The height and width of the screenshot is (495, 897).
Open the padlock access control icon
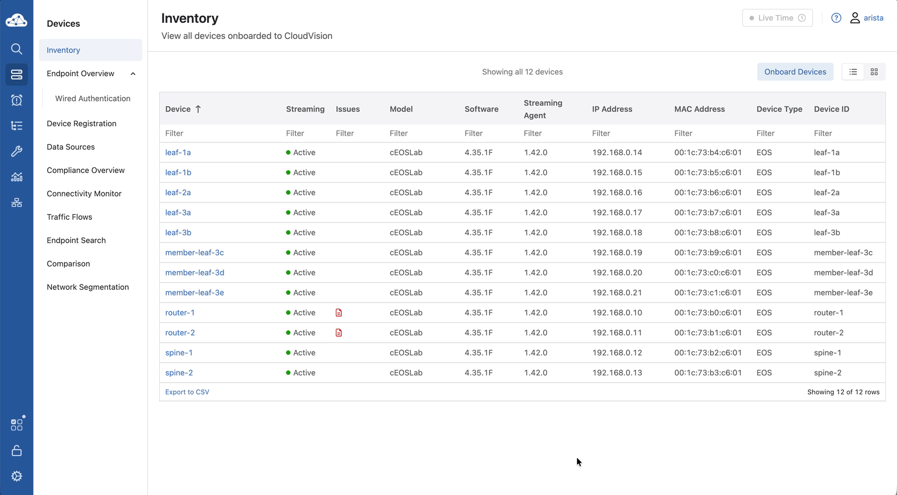coord(17,451)
